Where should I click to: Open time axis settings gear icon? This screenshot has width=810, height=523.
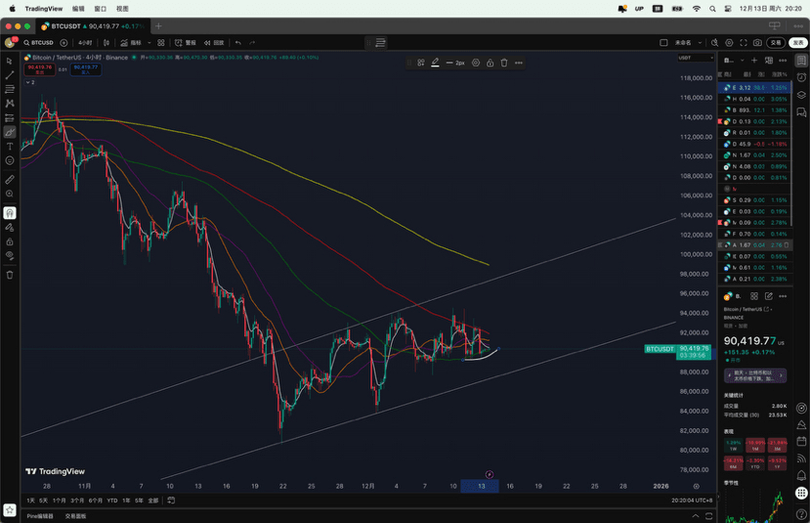pos(696,486)
